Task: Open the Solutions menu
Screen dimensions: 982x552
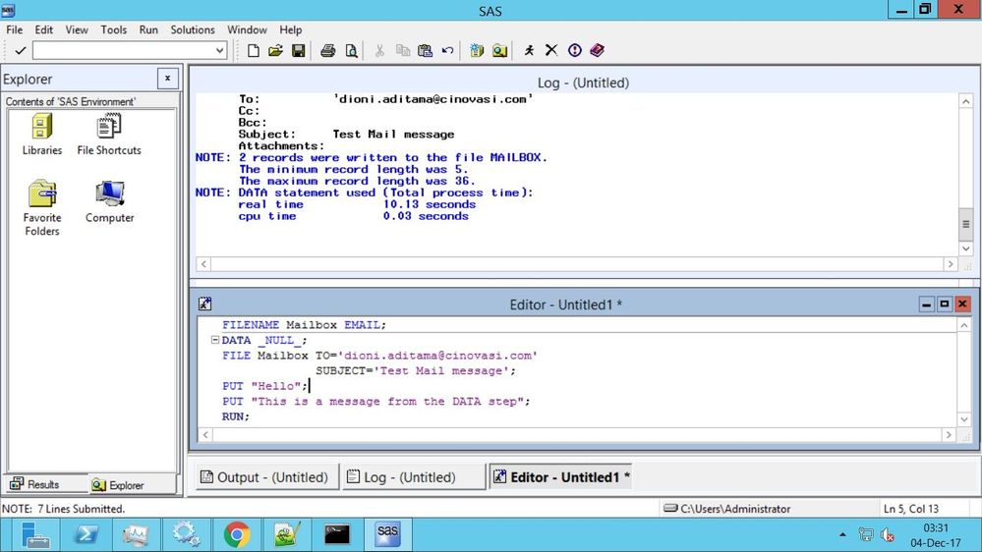Action: pos(193,29)
